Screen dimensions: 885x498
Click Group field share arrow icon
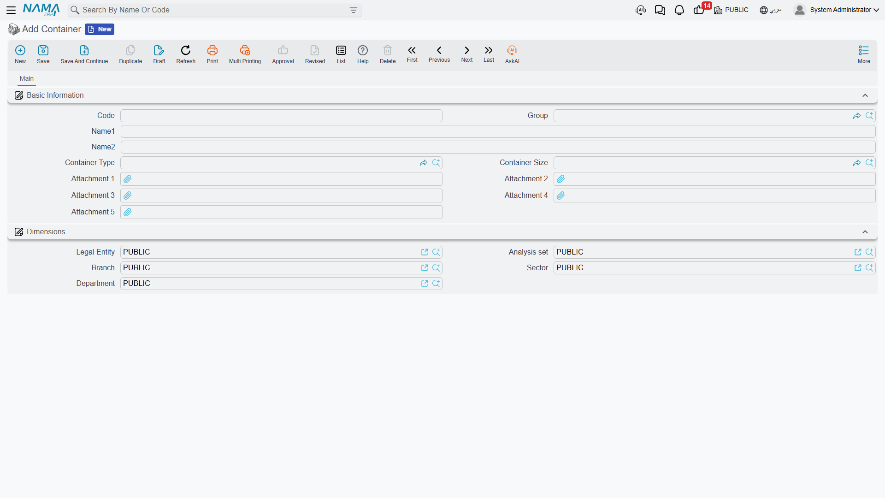click(x=857, y=116)
